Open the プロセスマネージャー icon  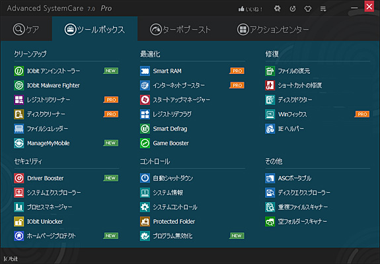click(x=19, y=207)
